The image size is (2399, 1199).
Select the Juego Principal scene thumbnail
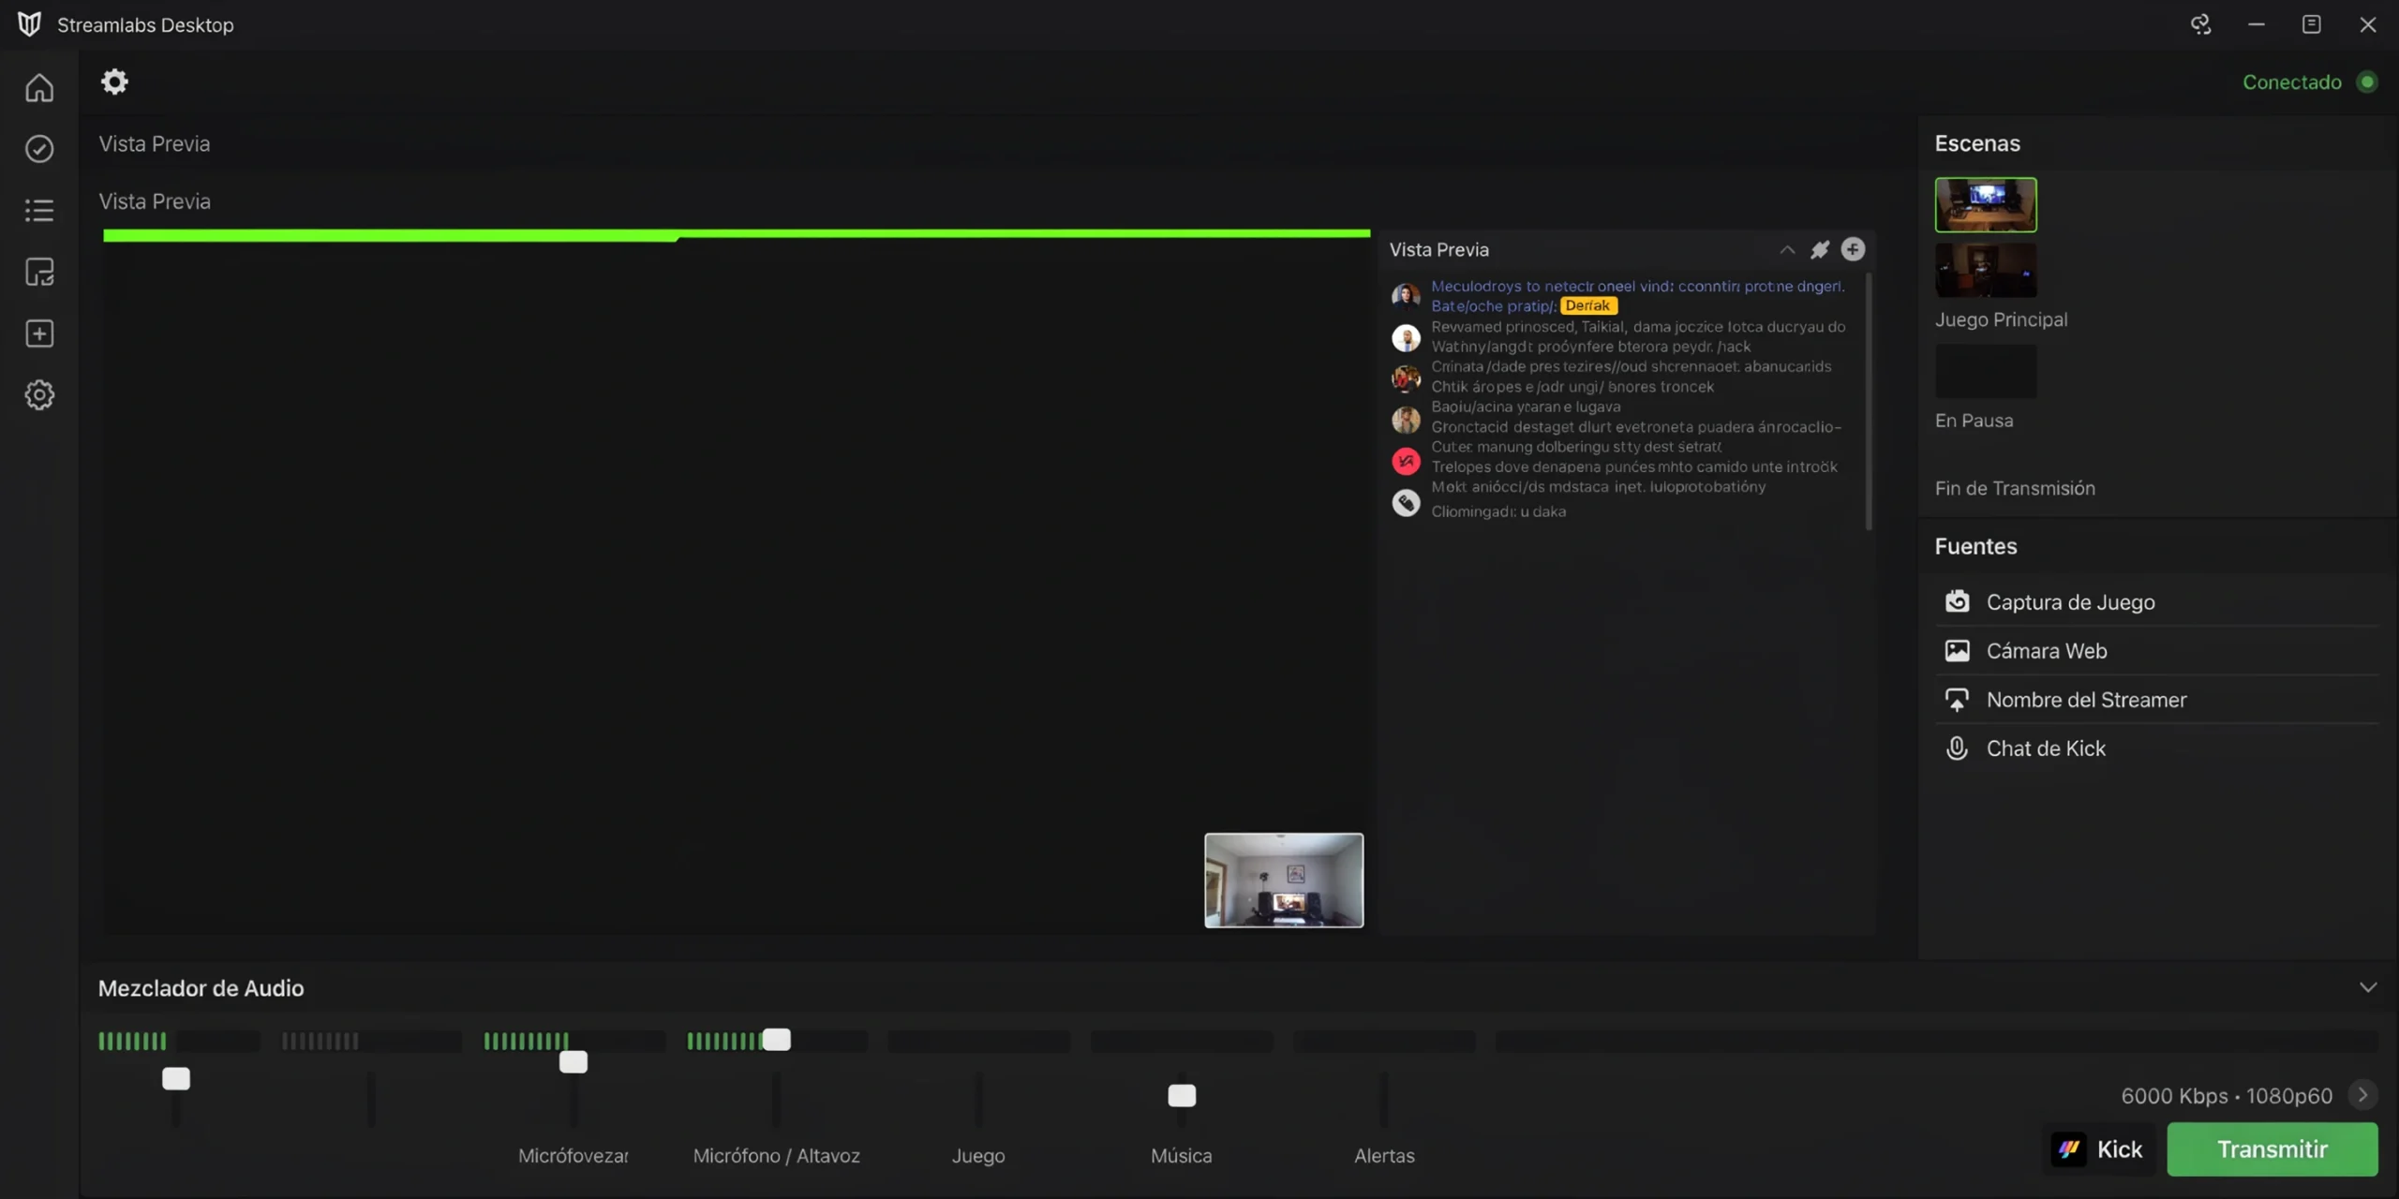(1986, 270)
